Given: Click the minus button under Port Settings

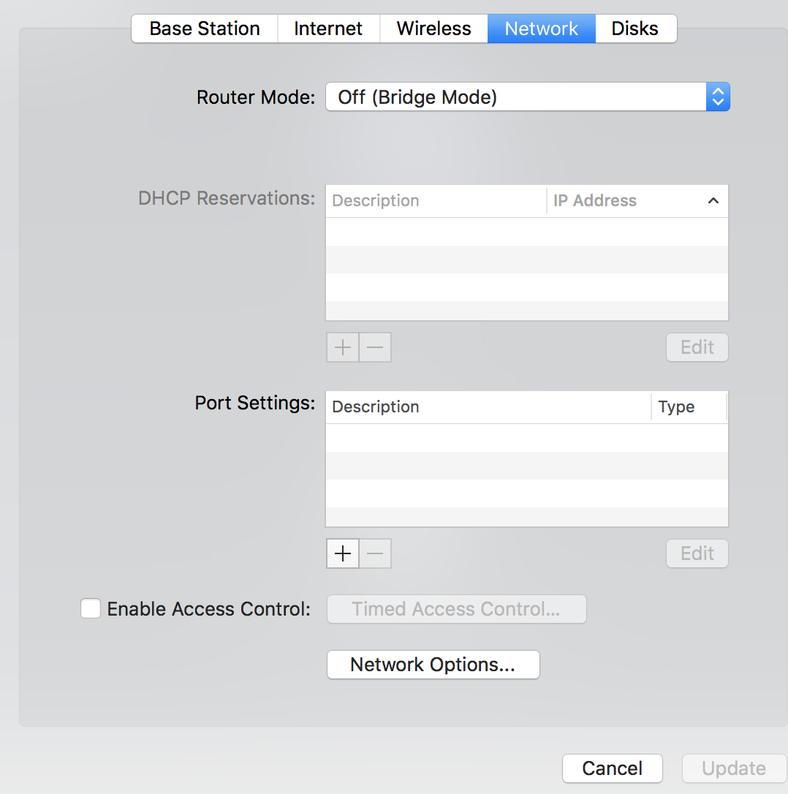Looking at the screenshot, I should coord(375,554).
